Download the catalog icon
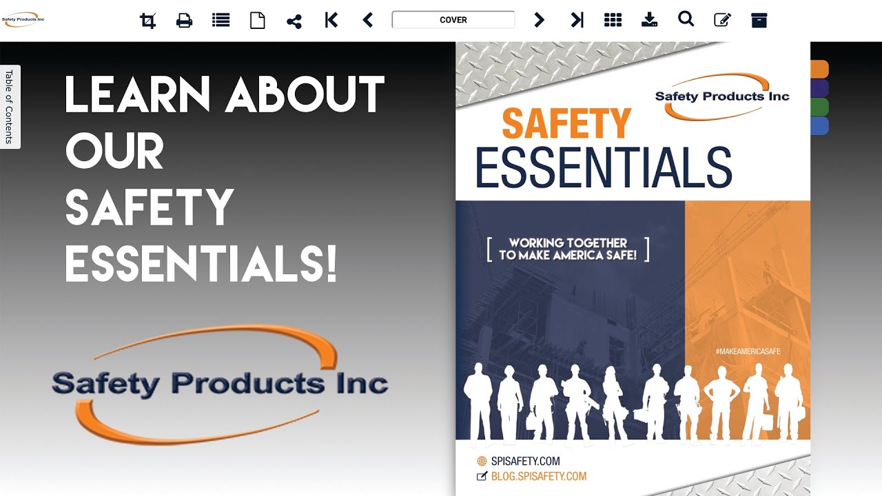The image size is (882, 496). click(x=649, y=19)
